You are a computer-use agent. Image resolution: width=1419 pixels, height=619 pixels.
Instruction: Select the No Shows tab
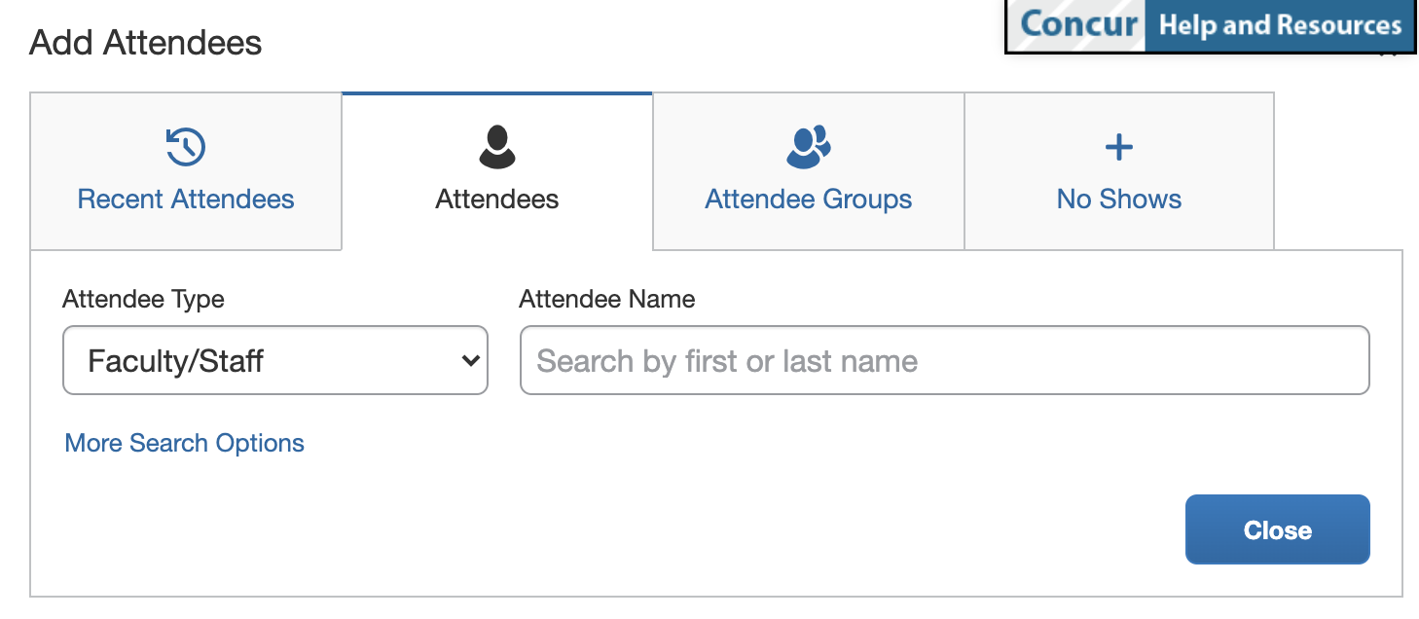[1118, 200]
